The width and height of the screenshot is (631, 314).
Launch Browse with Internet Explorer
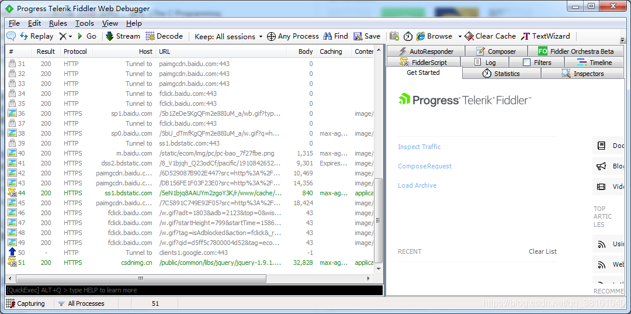[x=434, y=36]
